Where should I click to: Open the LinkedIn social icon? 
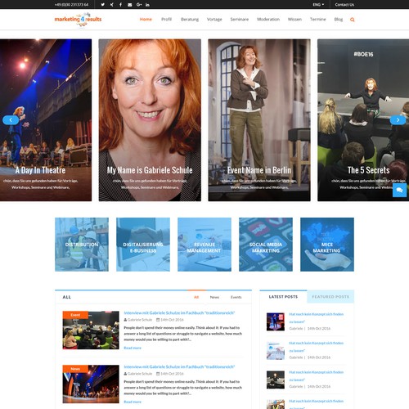(x=147, y=5)
